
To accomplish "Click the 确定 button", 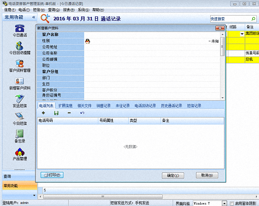I will coord(173,175).
